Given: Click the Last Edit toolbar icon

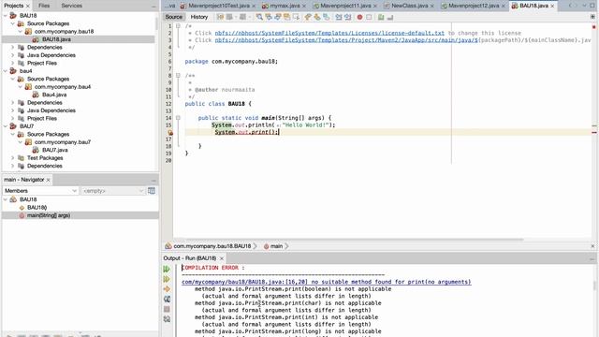Looking at the screenshot, I should coord(221,17).
